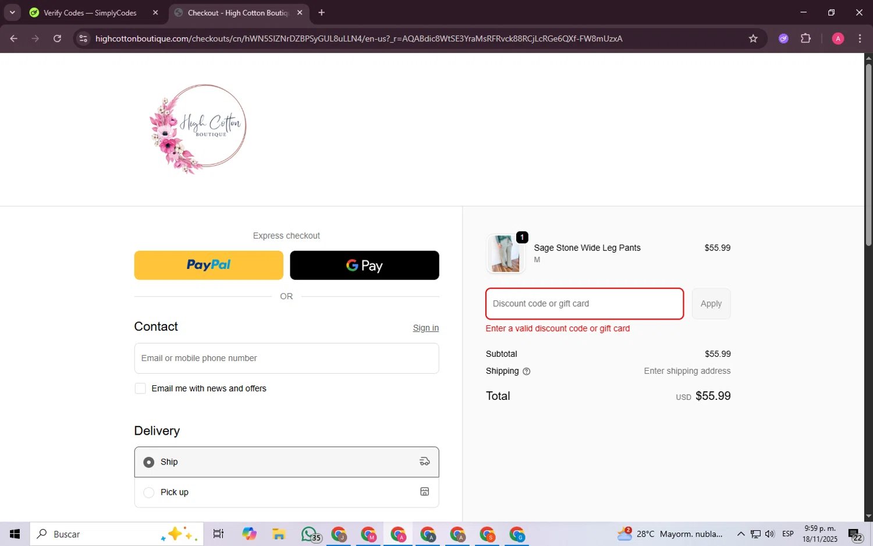Show hidden system tray icons
Viewport: 873px width, 546px height.
click(x=740, y=534)
